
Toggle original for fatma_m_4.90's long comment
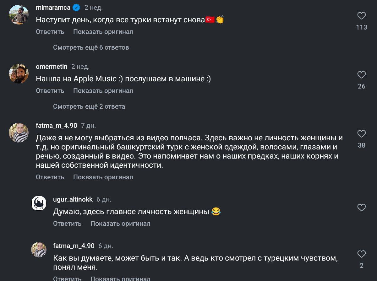coord(103,177)
